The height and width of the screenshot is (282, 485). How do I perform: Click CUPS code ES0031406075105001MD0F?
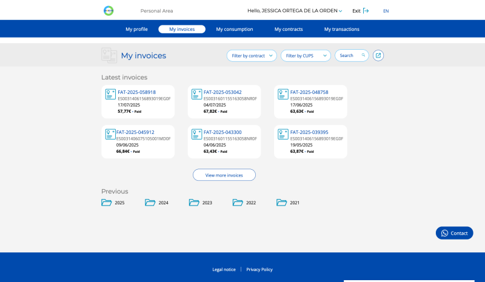tap(144, 139)
